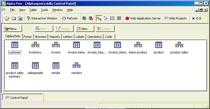
Task: Switch to list view
Action: pos(112,18)
